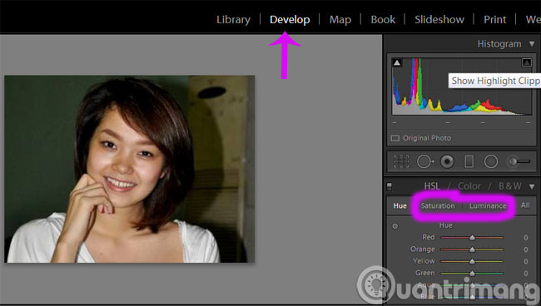Toggle shadow clipping indicator in histogram
Viewport: 541px width, 306px height.
click(397, 62)
